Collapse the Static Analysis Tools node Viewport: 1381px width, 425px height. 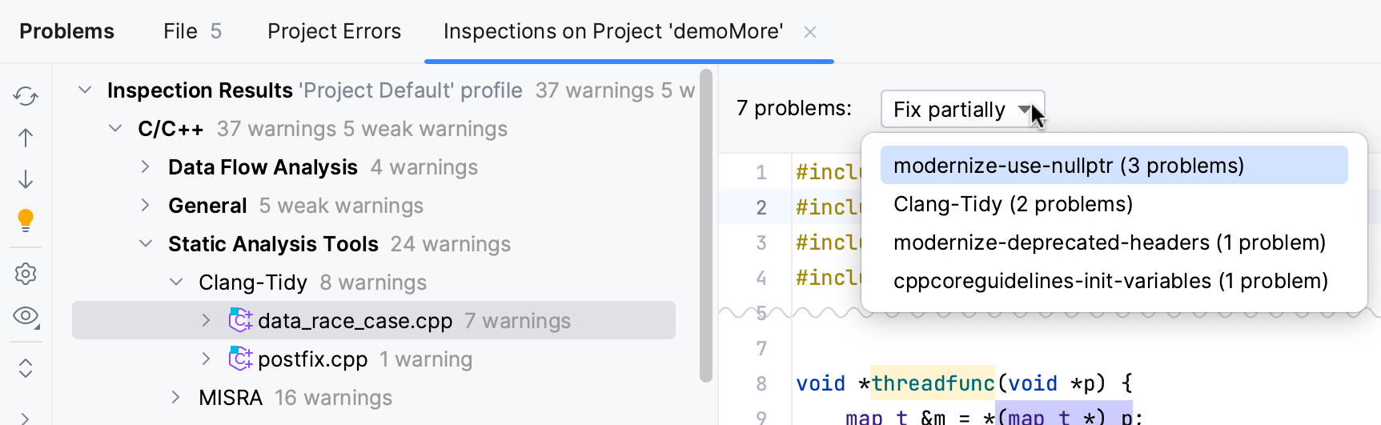[x=145, y=244]
